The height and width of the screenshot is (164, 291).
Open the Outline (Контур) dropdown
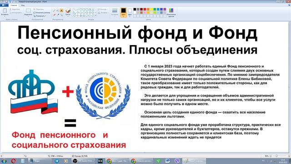102,9
